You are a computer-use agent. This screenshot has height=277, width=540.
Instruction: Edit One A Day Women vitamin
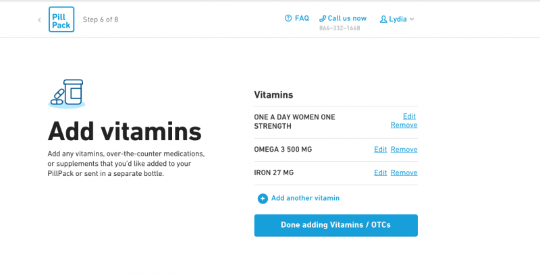[x=409, y=117]
